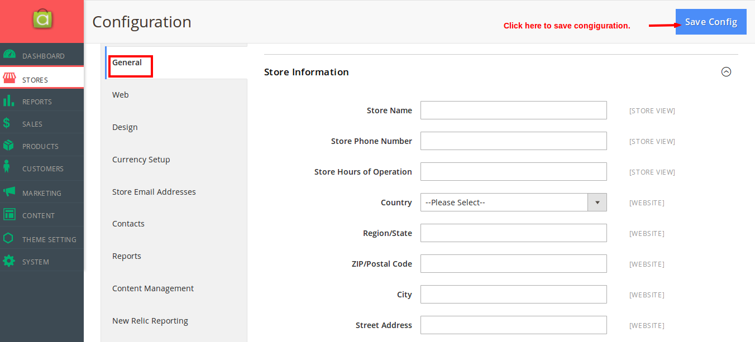This screenshot has width=755, height=342.
Task: Click the Content layout icon
Action: pos(9,214)
